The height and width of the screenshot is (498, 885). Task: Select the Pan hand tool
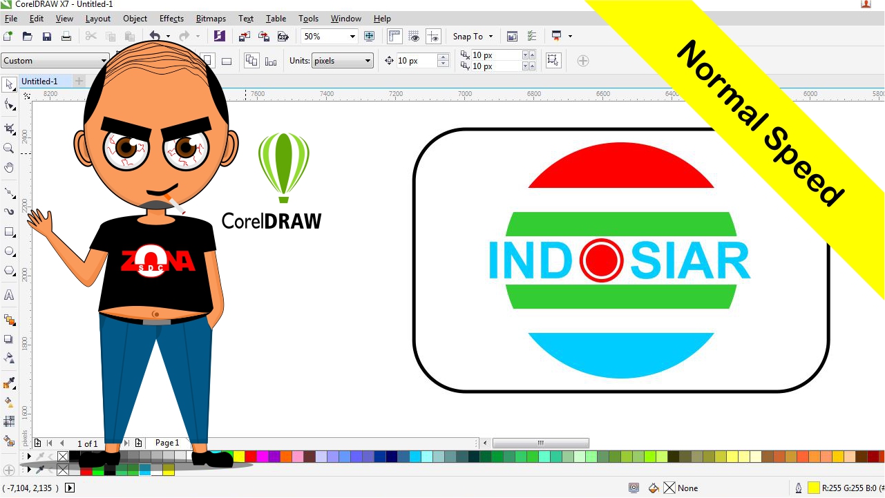[x=10, y=167]
